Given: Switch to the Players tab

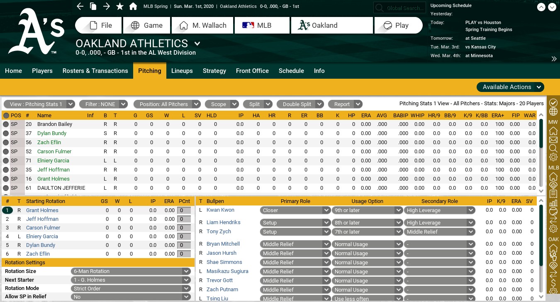Looking at the screenshot, I should click(42, 71).
